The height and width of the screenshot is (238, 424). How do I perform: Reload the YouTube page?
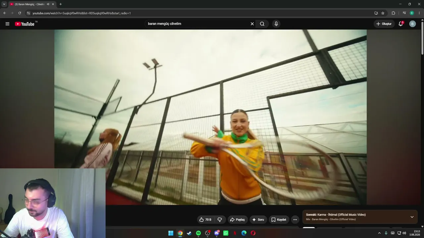tap(20, 13)
